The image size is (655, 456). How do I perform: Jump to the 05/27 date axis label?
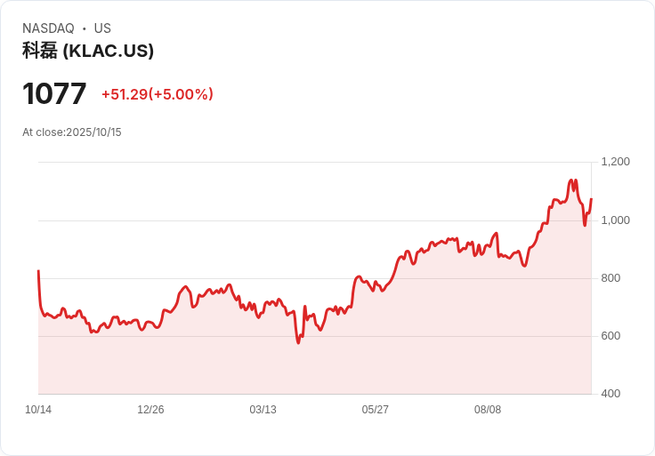tap(375, 410)
